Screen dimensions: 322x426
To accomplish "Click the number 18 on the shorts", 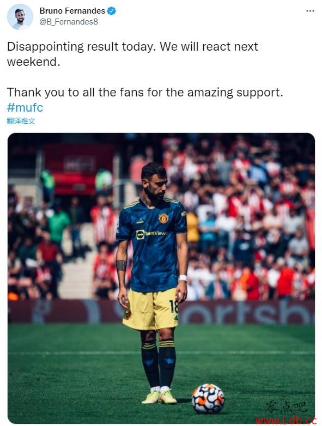I will click(174, 307).
